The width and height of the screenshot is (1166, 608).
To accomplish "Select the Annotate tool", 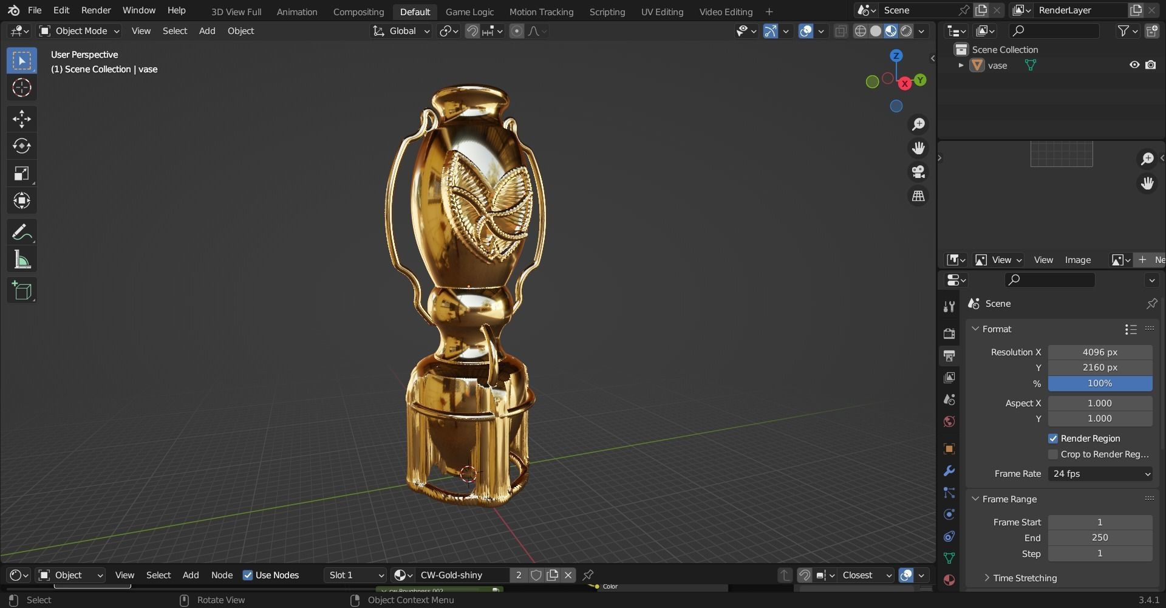I will tap(22, 232).
